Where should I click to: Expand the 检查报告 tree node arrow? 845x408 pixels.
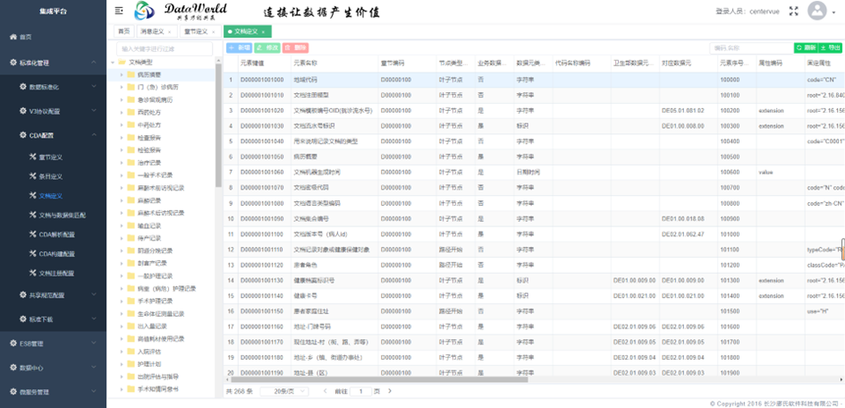[123, 138]
